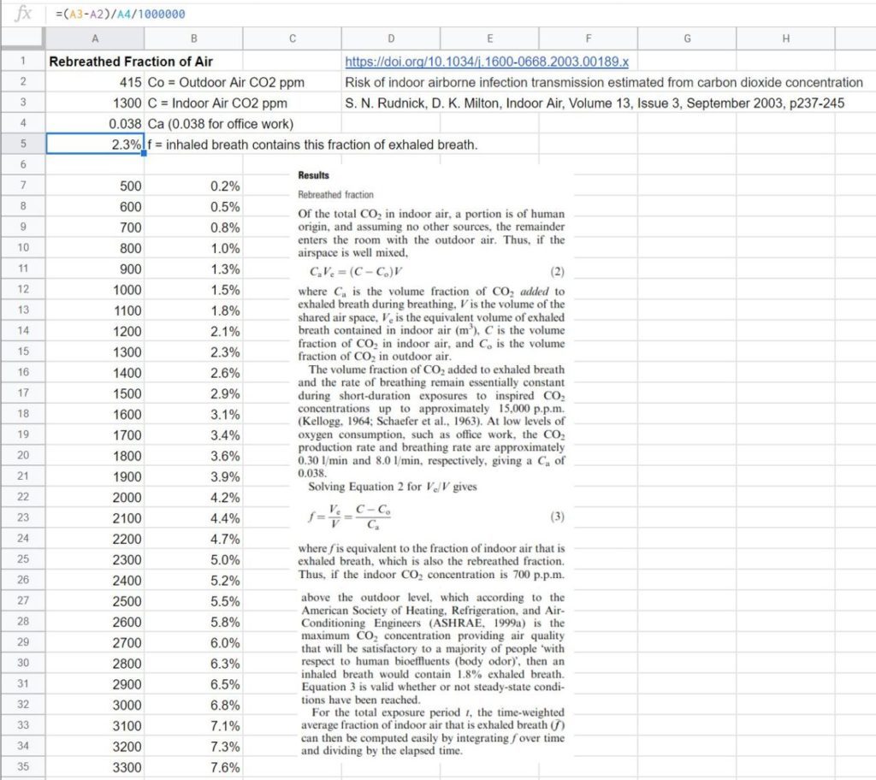Image resolution: width=876 pixels, height=780 pixels.
Task: Click into the formula bar showing =(A3-A2)/A4/1000000
Action: tap(428, 14)
